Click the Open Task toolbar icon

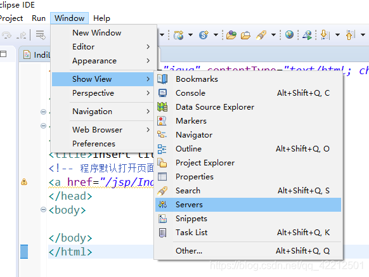point(245,35)
